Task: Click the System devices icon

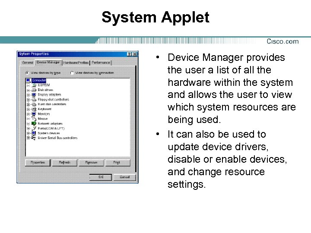Action: pos(34,133)
